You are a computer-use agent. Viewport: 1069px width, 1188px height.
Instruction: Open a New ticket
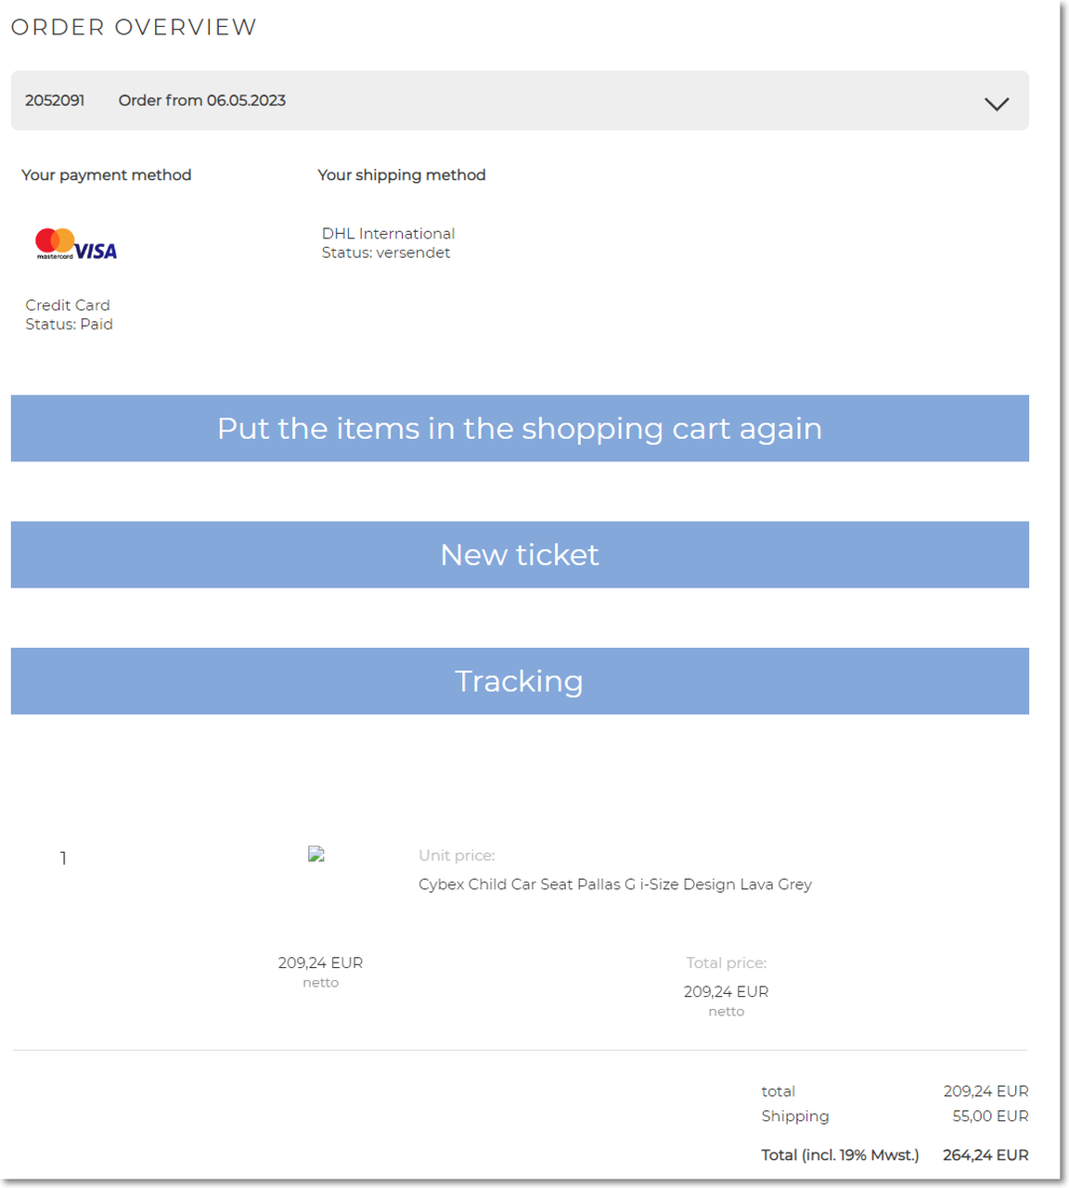(520, 554)
